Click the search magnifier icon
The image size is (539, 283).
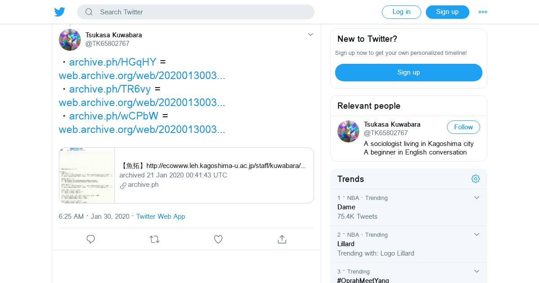(x=89, y=12)
